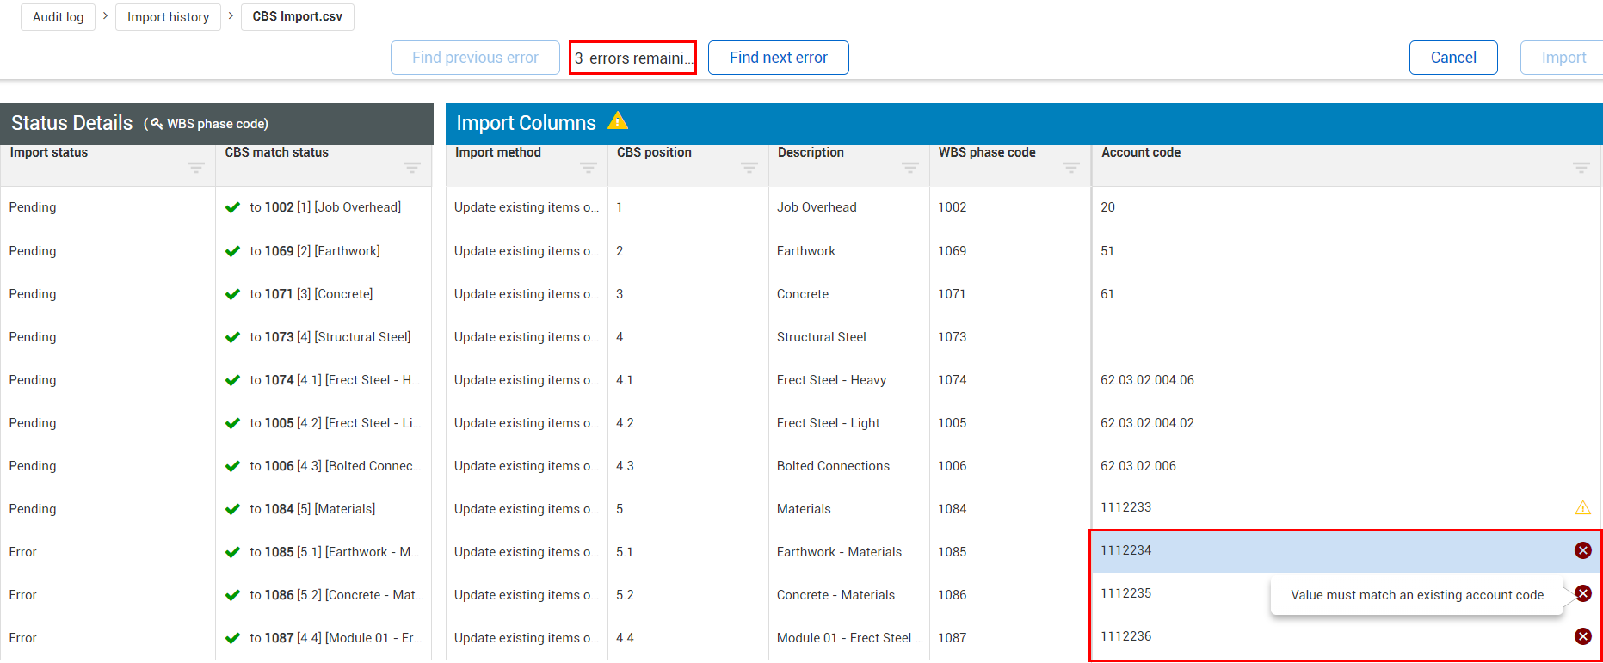Click the red error icon for account code 1112235
Viewport: 1603px width, 663px height.
click(x=1582, y=593)
